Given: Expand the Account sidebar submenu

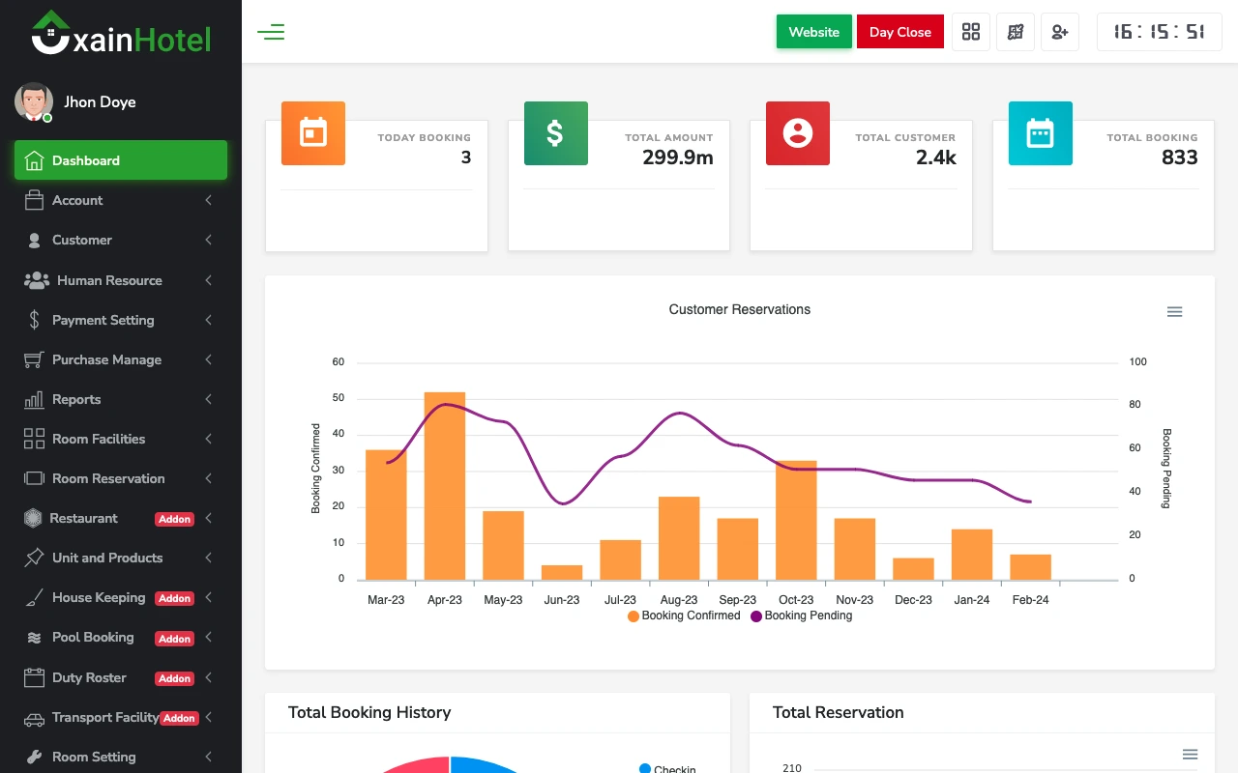Looking at the screenshot, I should pyautogui.click(x=120, y=200).
